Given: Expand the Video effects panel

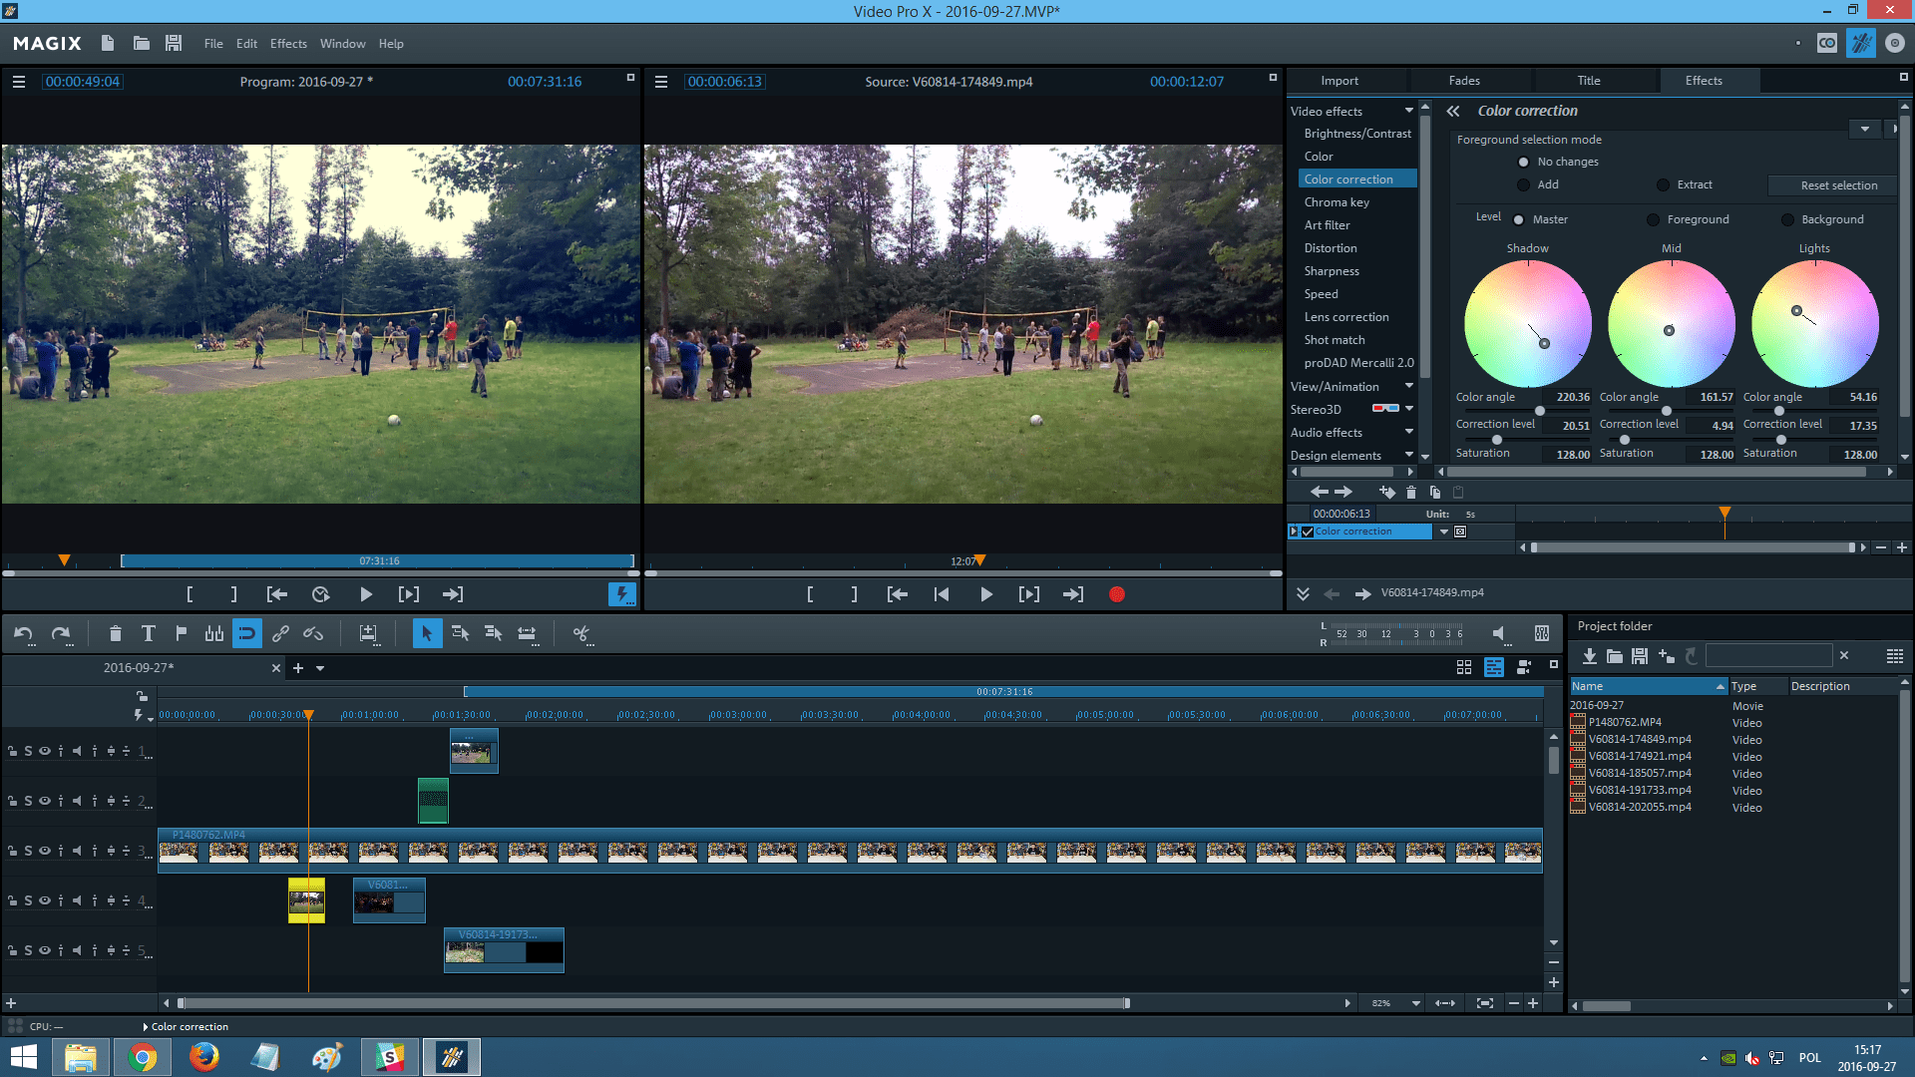Looking at the screenshot, I should [1412, 109].
